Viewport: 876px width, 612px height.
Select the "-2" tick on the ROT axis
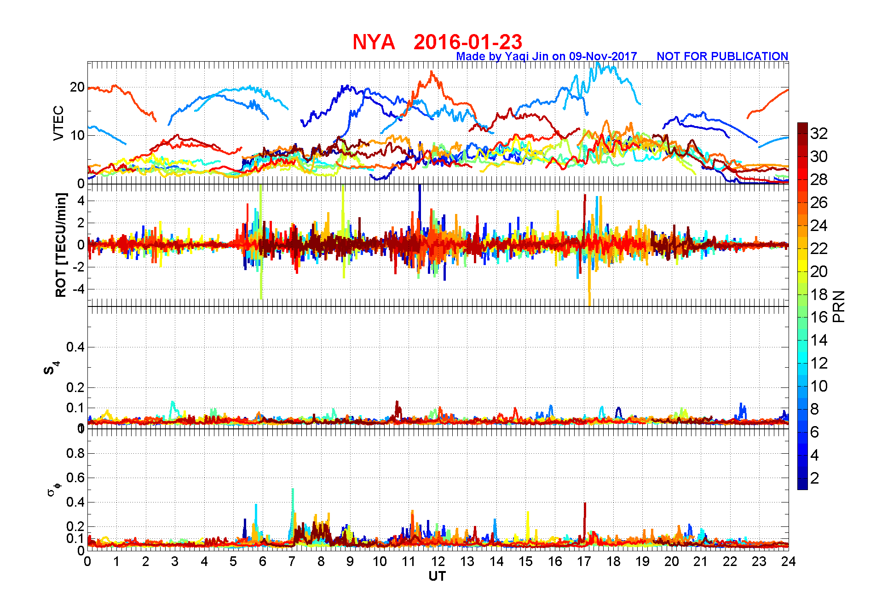click(x=79, y=267)
